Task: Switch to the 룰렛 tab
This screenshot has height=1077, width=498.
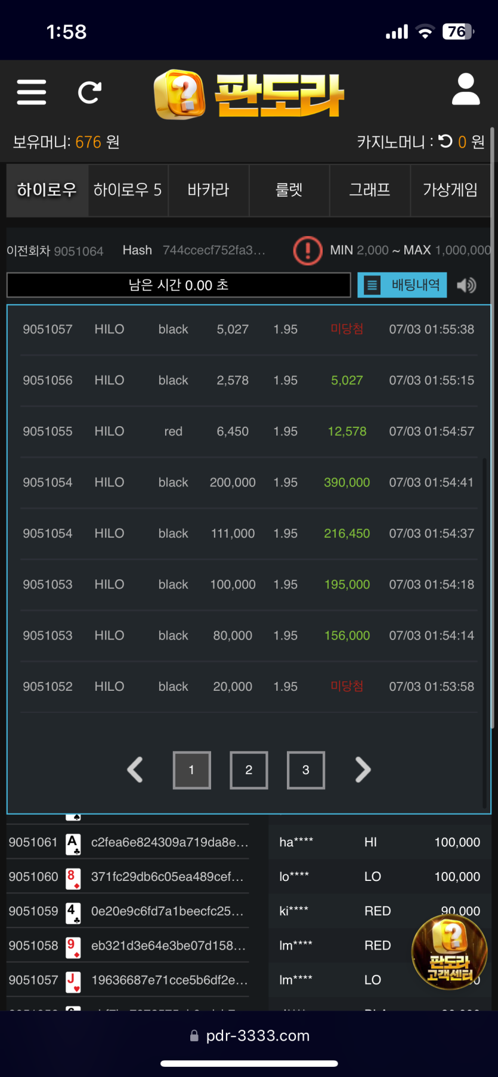Action: point(289,190)
